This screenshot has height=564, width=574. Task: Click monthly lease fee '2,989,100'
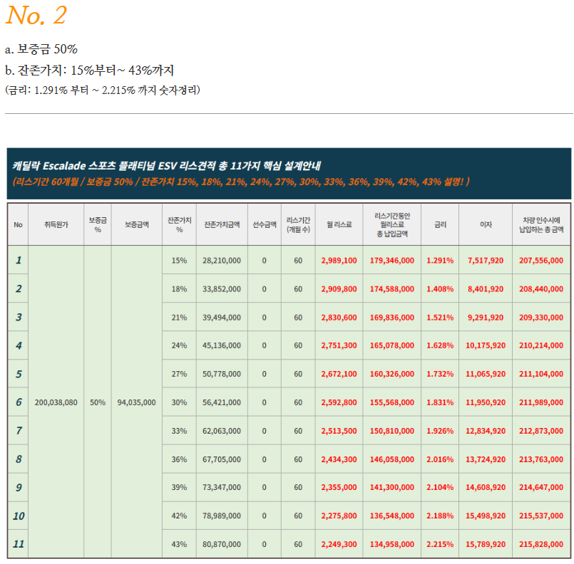coord(339,261)
